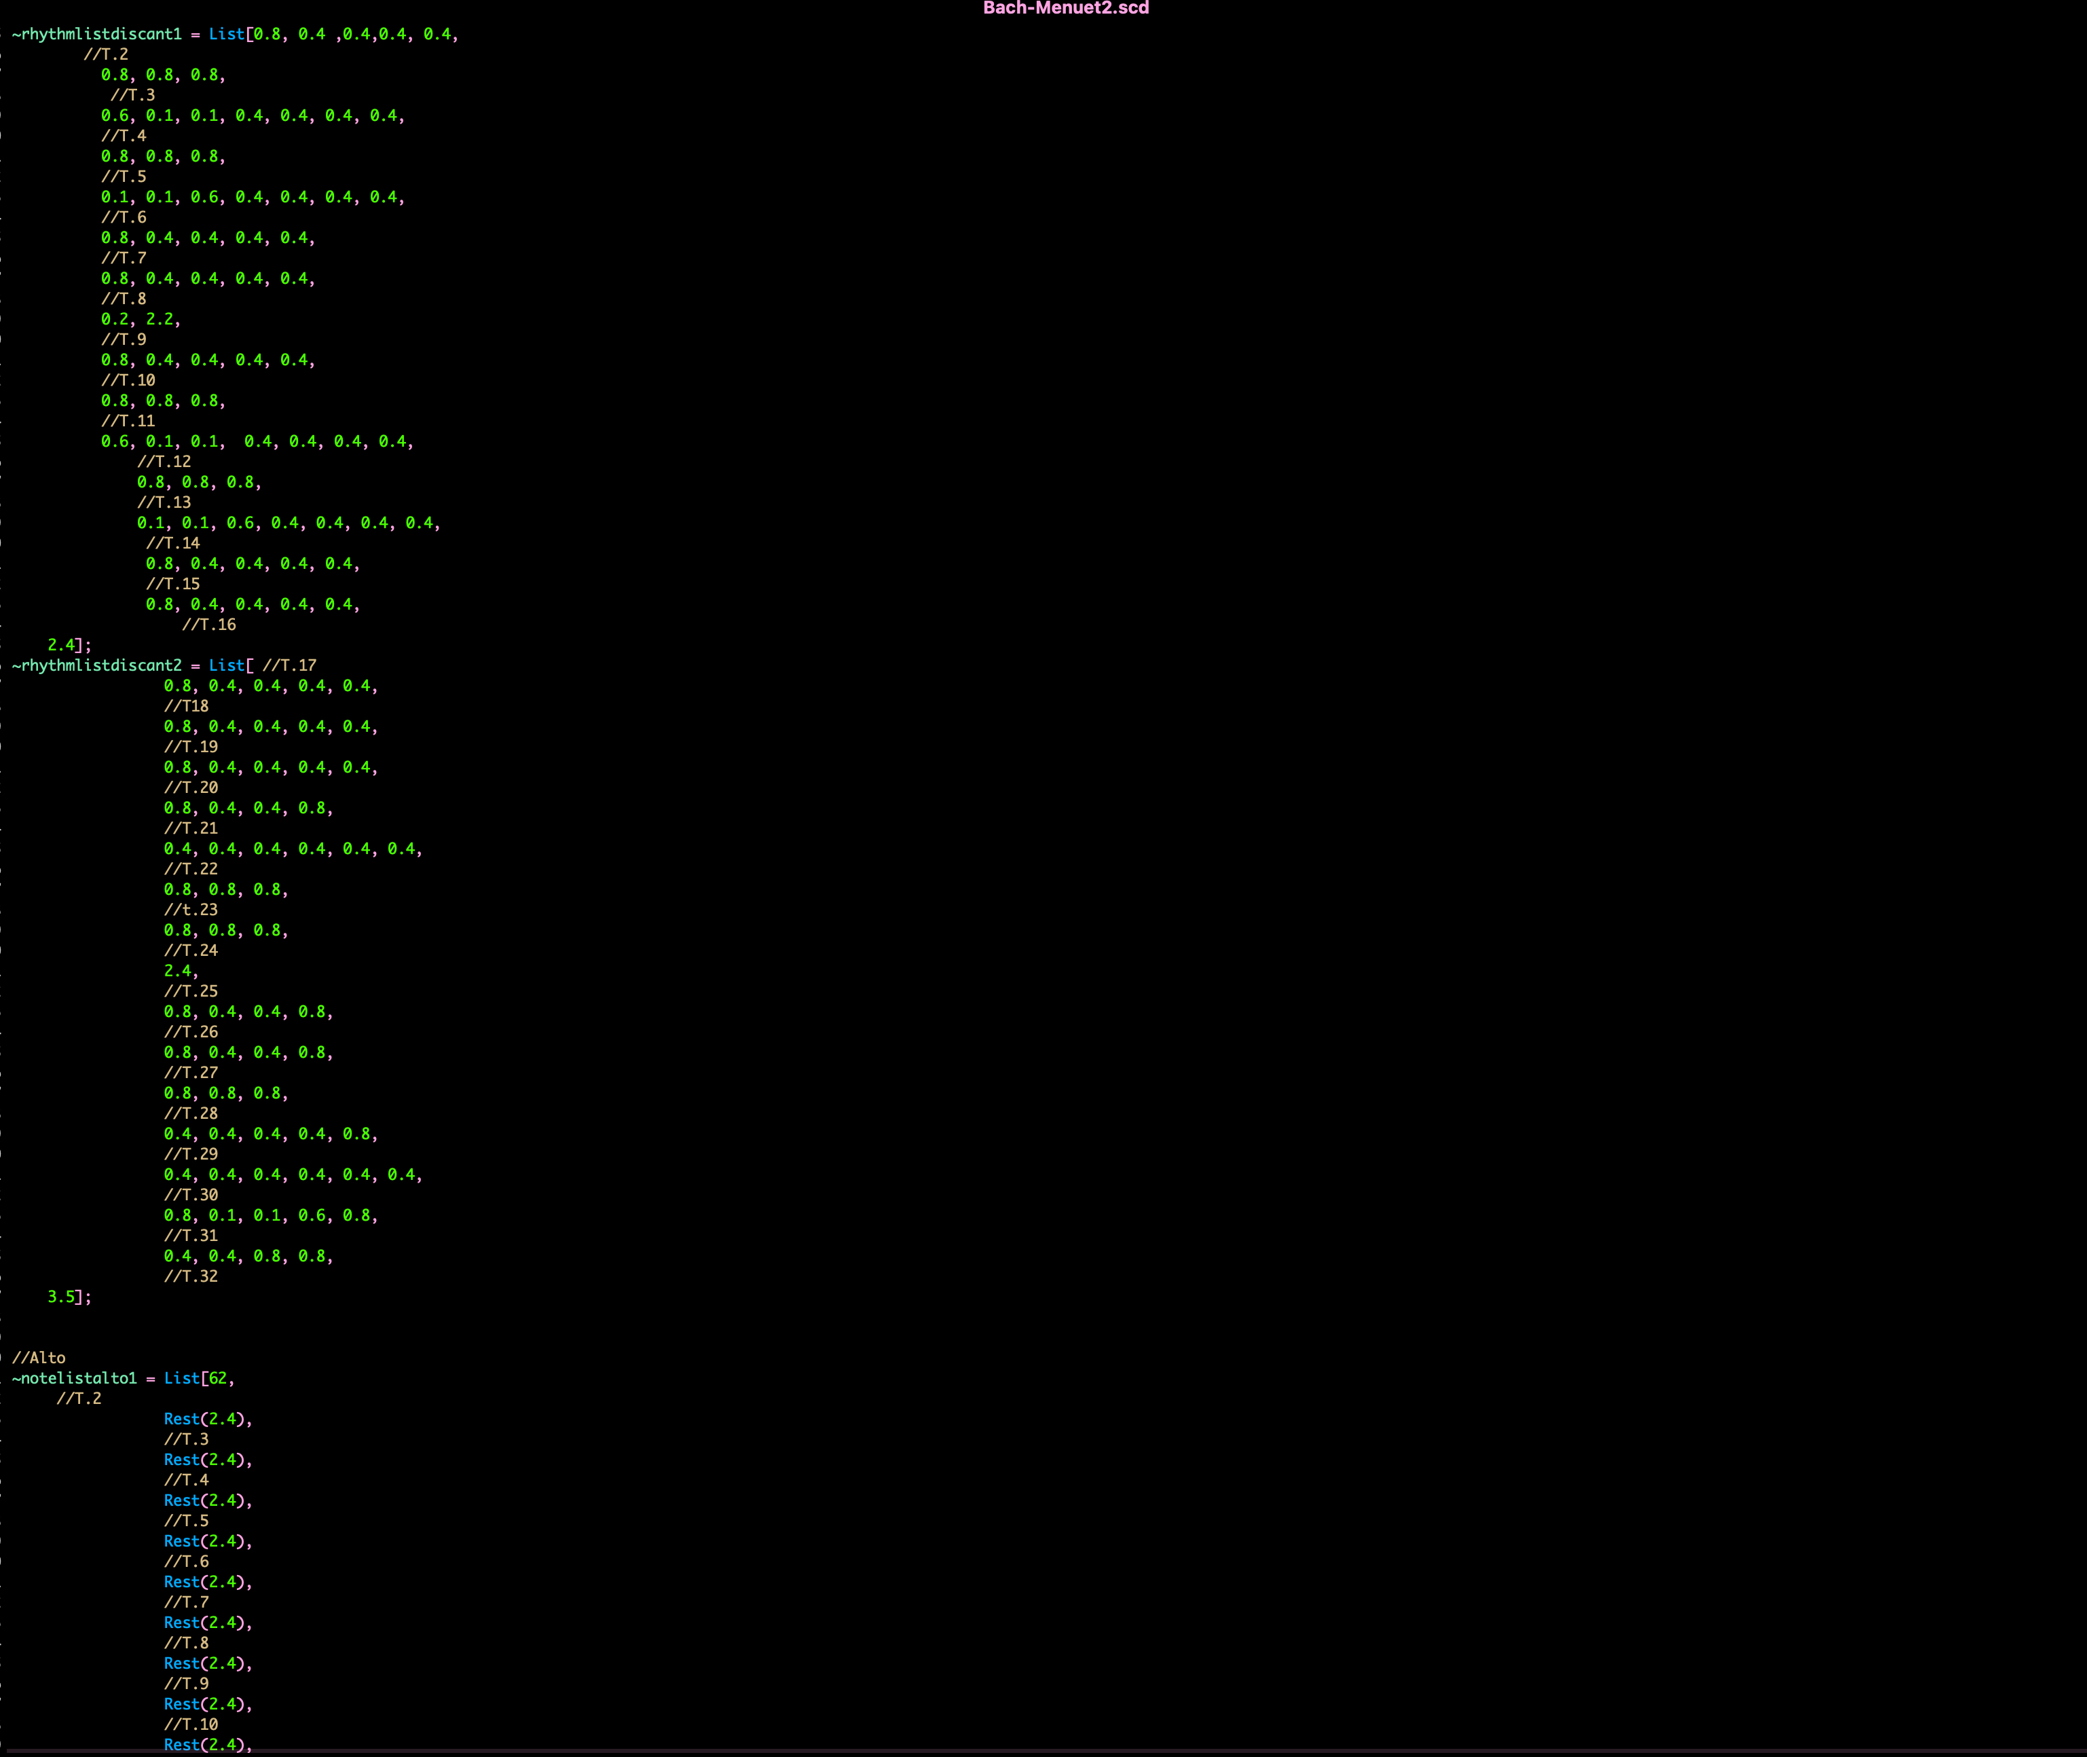The height and width of the screenshot is (1757, 2087).
Task: Click the //T.19 comment line
Action: click(x=190, y=747)
